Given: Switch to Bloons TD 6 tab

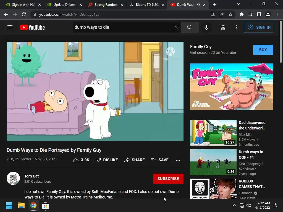Looking at the screenshot, I should (x=147, y=5).
